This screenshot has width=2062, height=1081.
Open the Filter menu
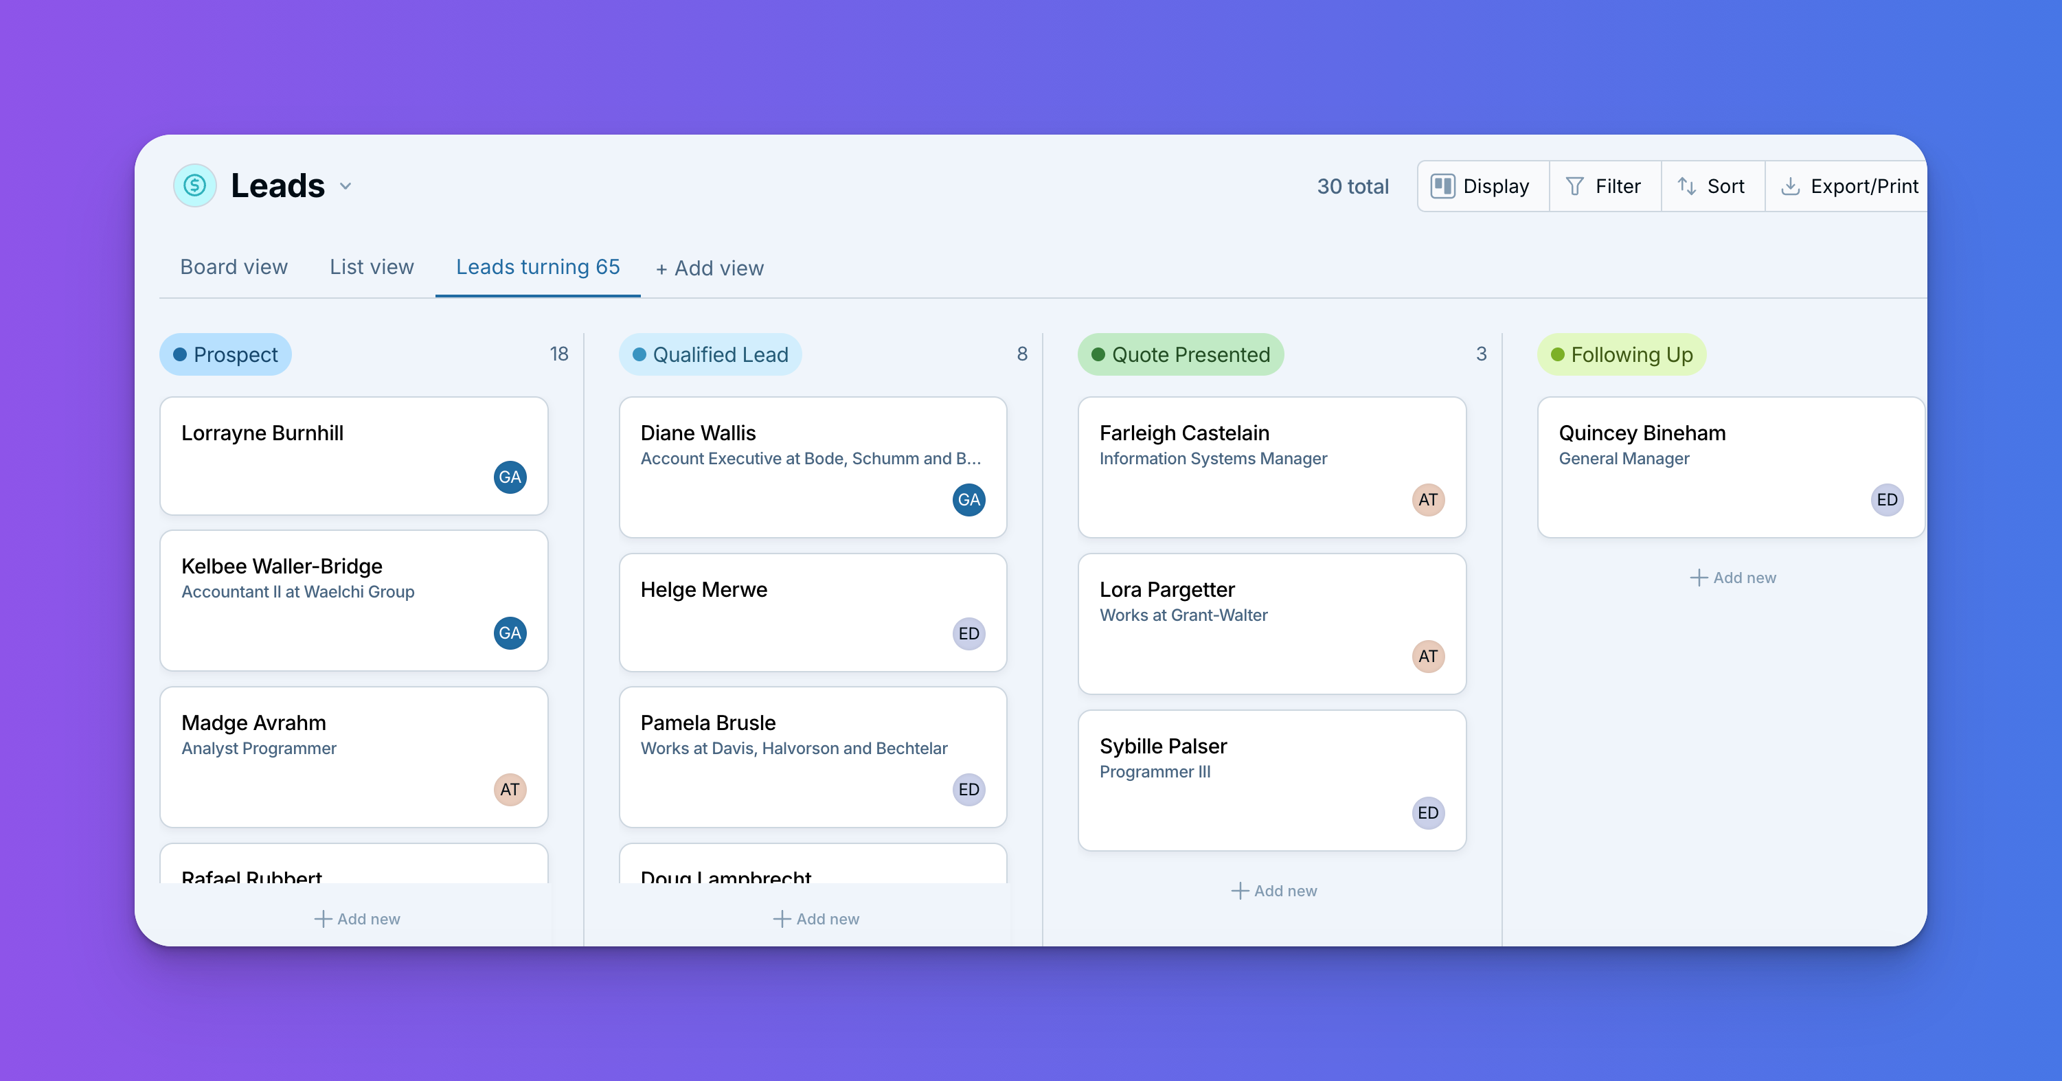tap(1604, 186)
